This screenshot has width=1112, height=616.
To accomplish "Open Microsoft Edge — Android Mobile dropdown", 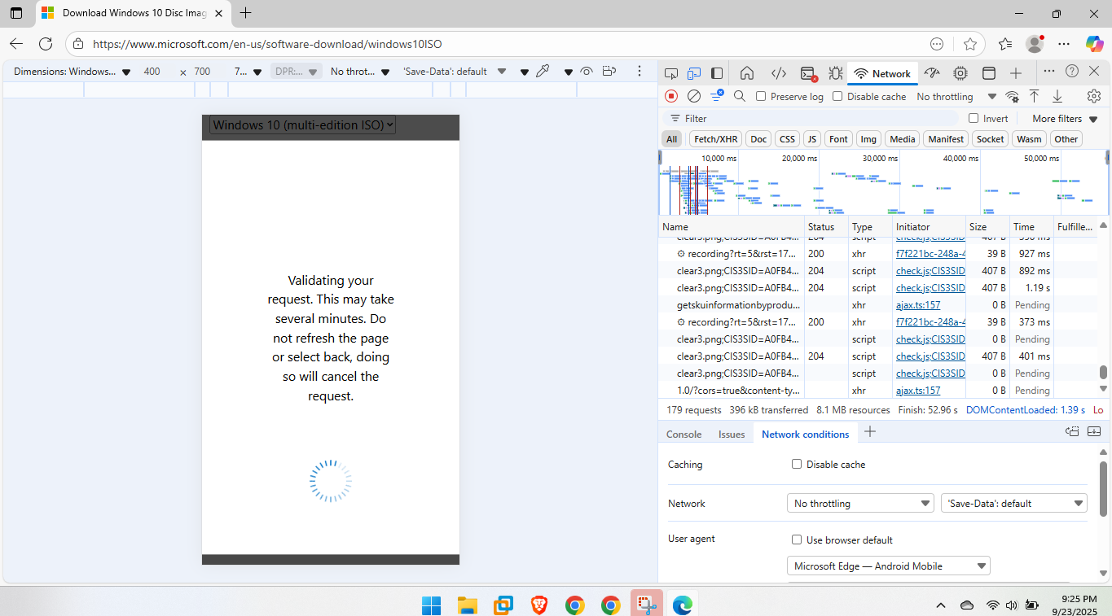I will pos(888,566).
